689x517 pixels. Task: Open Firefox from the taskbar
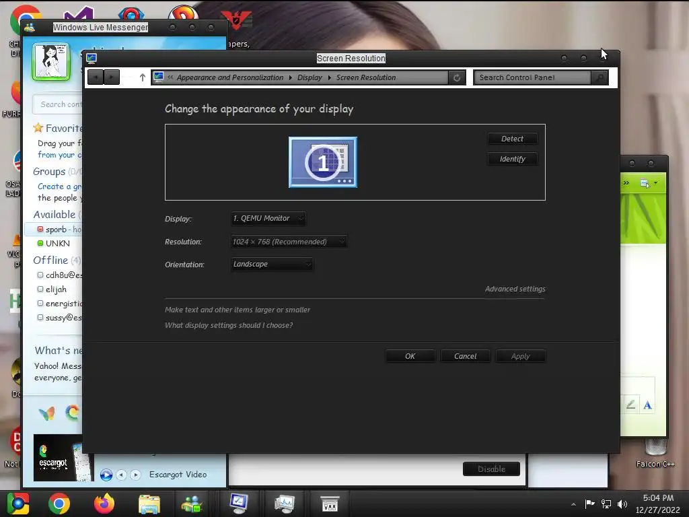coord(104,504)
